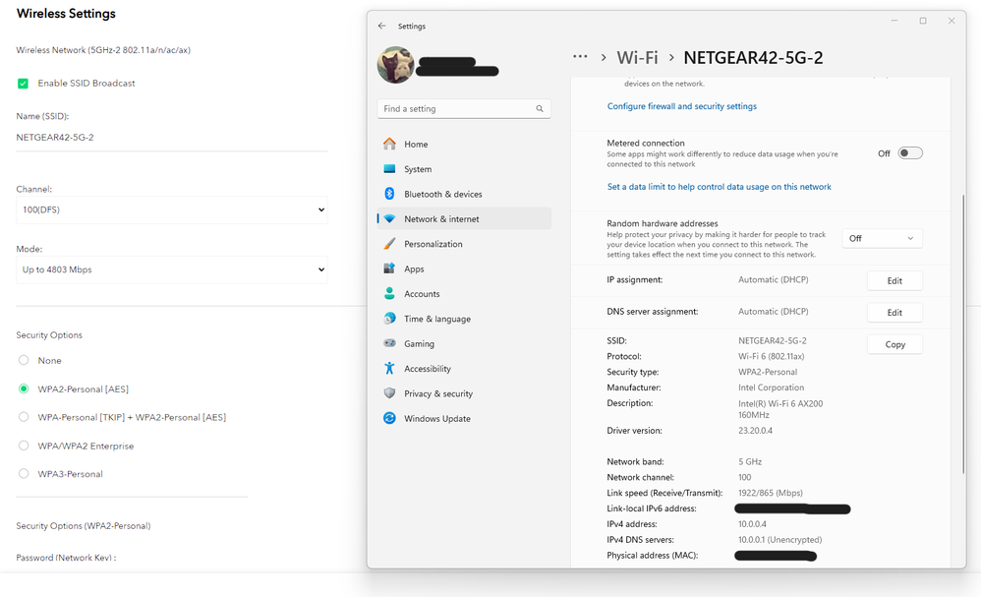Open System settings page
Viewport: 981px width, 597px height.
(464, 169)
